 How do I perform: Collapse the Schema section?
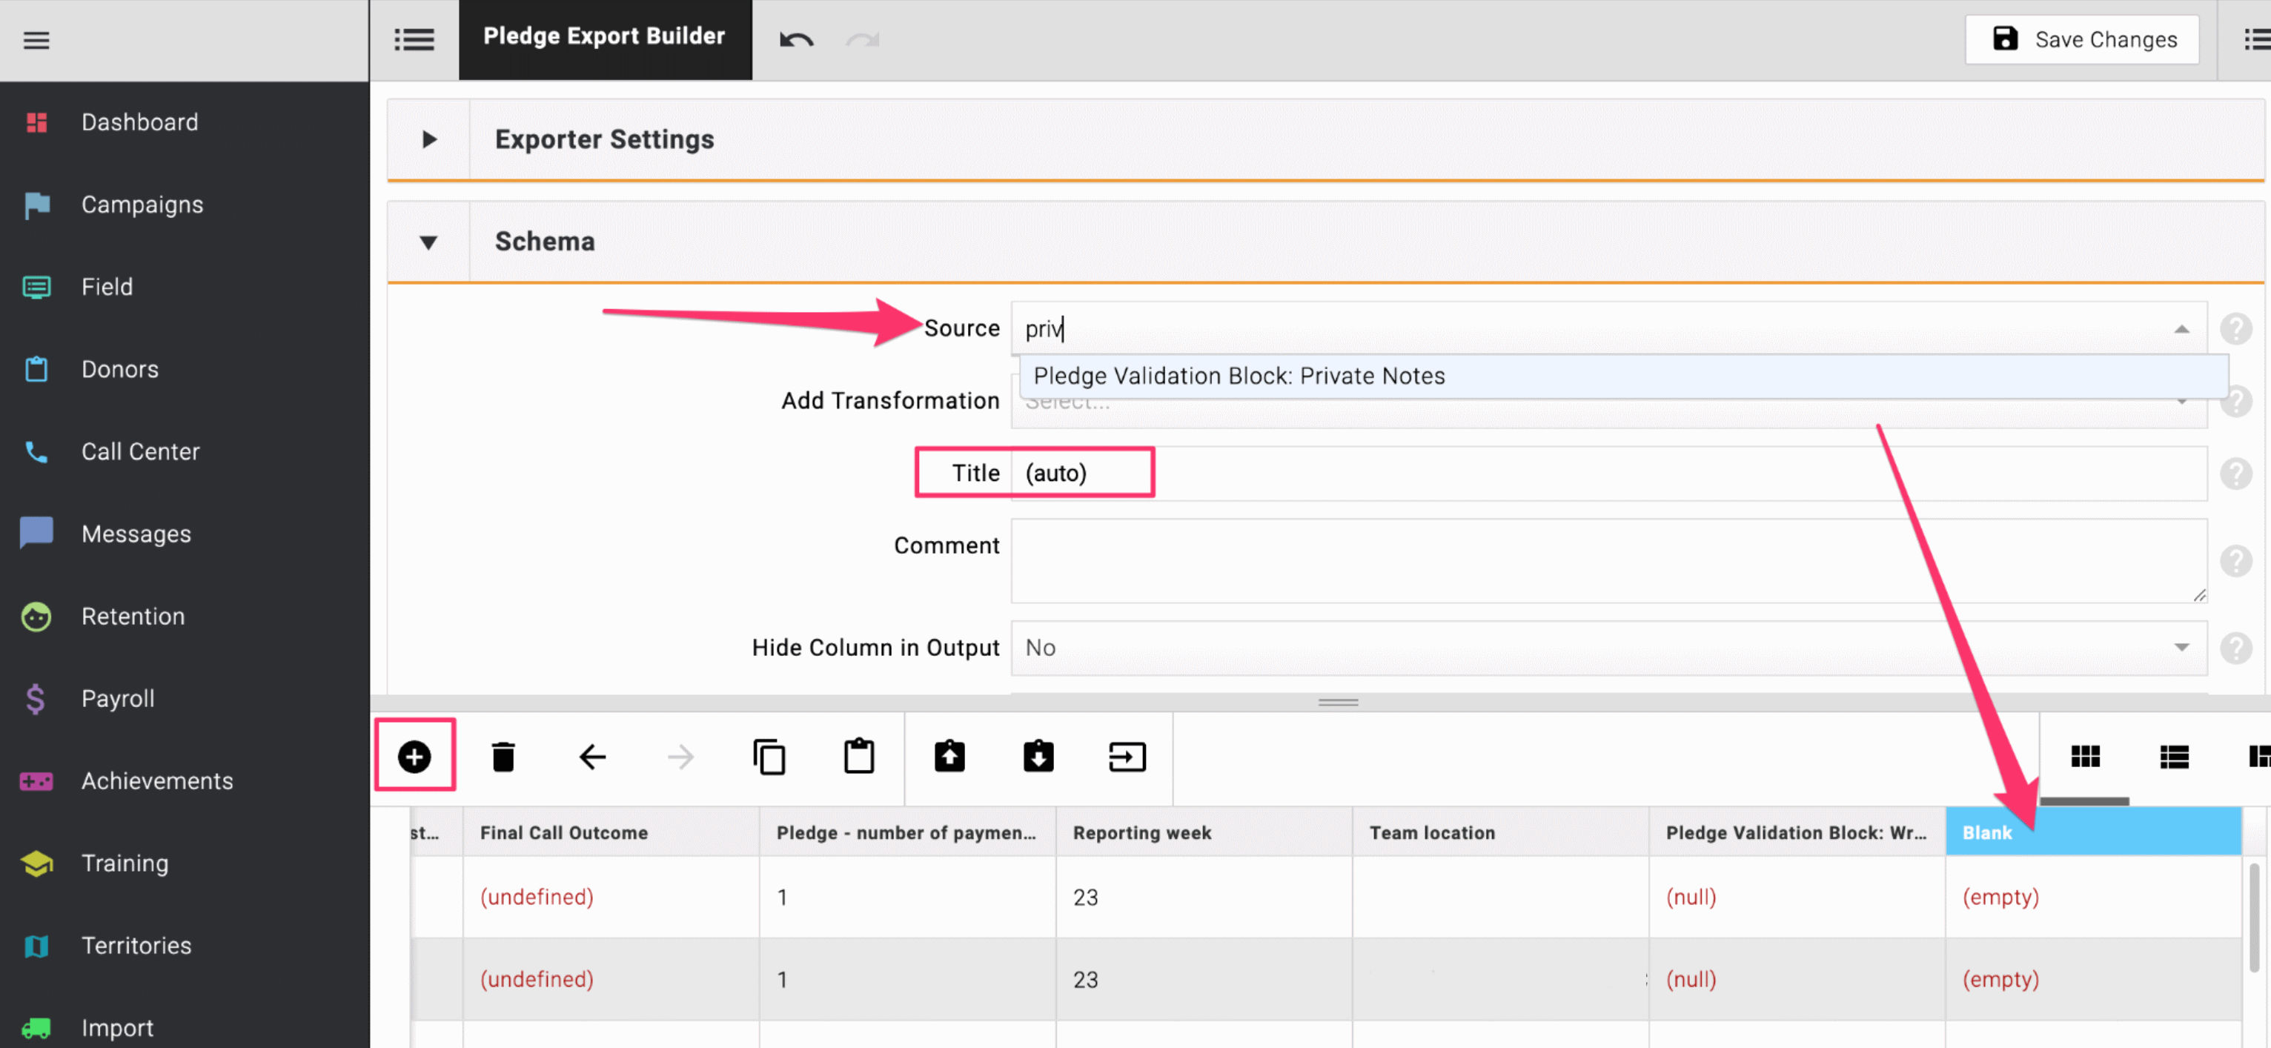[x=428, y=242]
